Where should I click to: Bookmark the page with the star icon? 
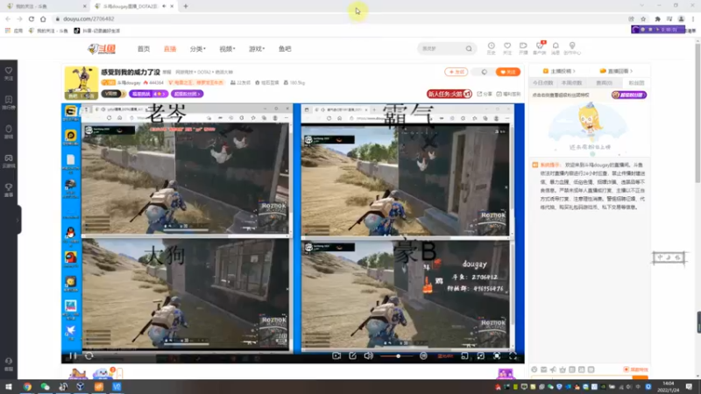click(x=643, y=18)
